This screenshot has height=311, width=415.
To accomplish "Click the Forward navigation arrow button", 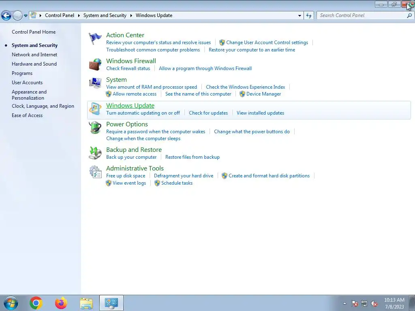I will coord(17,16).
